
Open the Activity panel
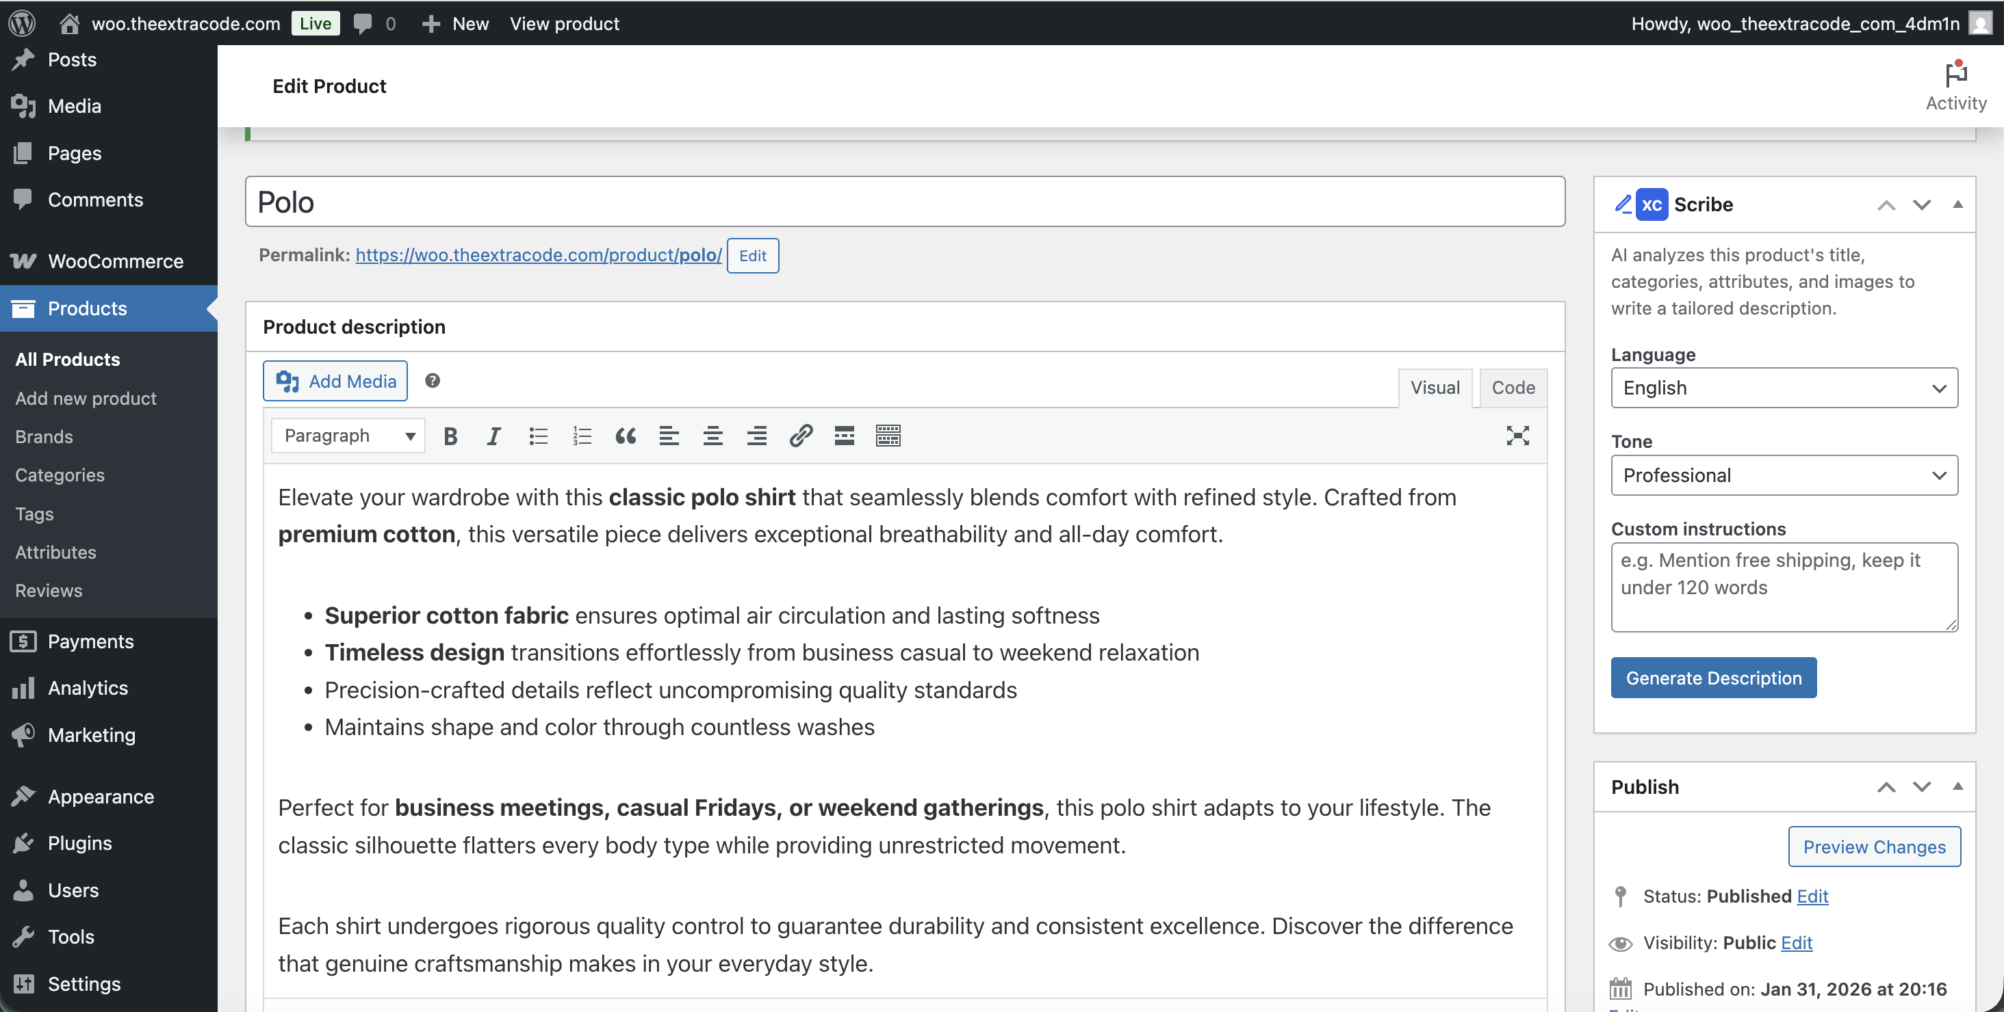click(1955, 85)
